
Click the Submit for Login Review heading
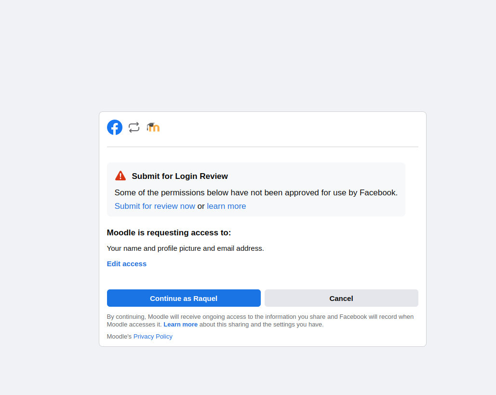coord(180,177)
